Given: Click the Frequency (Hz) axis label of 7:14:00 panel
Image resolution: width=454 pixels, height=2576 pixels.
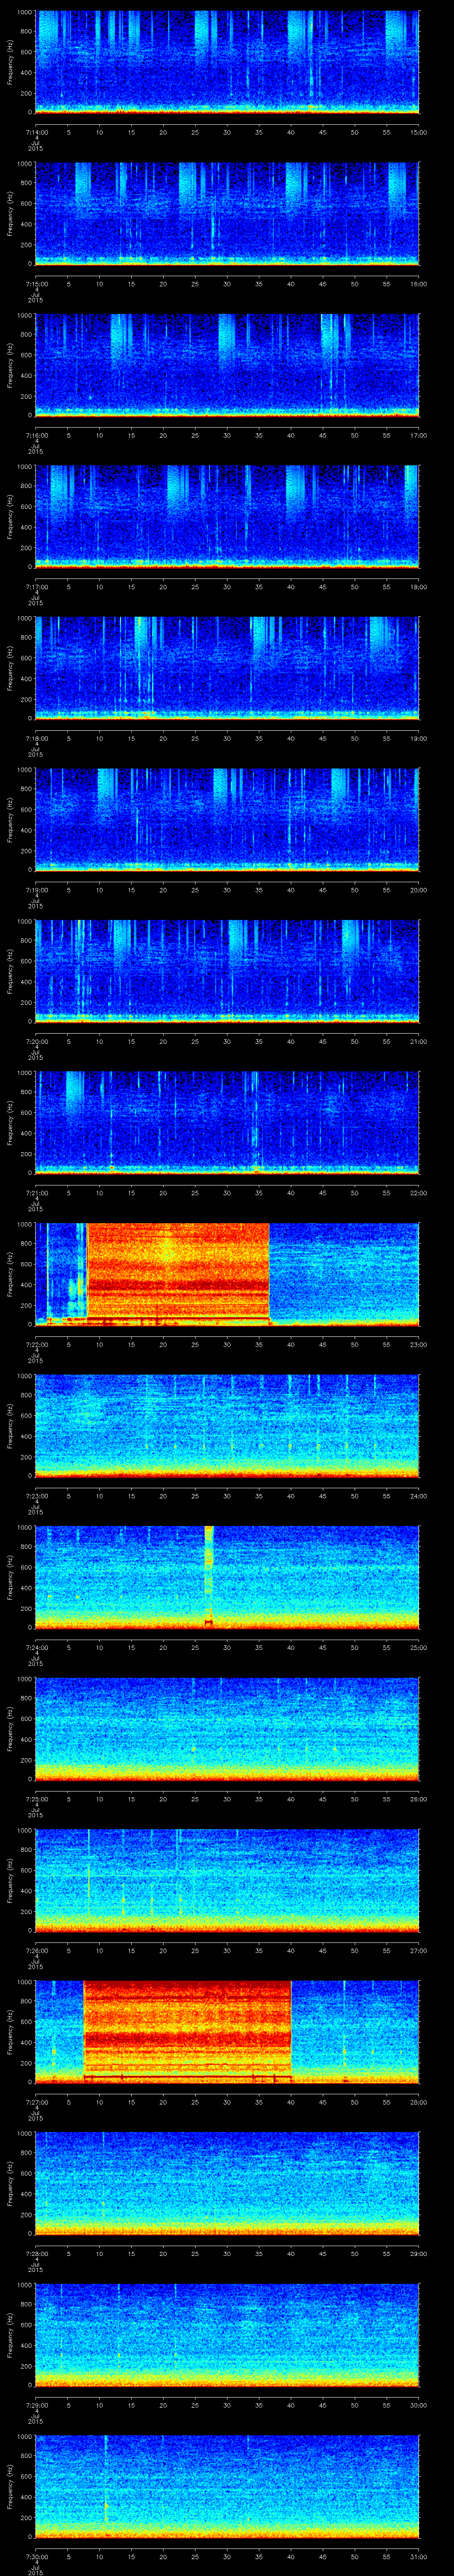Looking at the screenshot, I should point(10,62).
